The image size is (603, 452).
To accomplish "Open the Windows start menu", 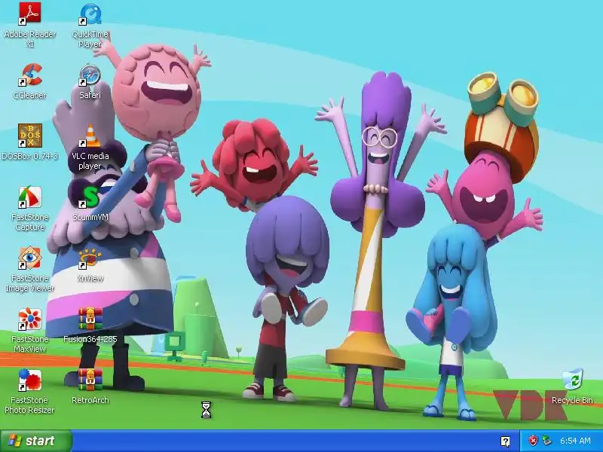I will (x=35, y=441).
